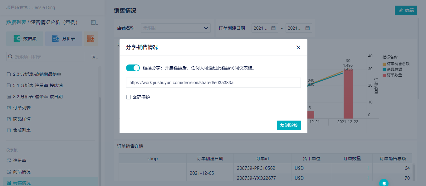Screen dimensions: 426x186
Task: Click the share link URL field
Action: pos(213,83)
